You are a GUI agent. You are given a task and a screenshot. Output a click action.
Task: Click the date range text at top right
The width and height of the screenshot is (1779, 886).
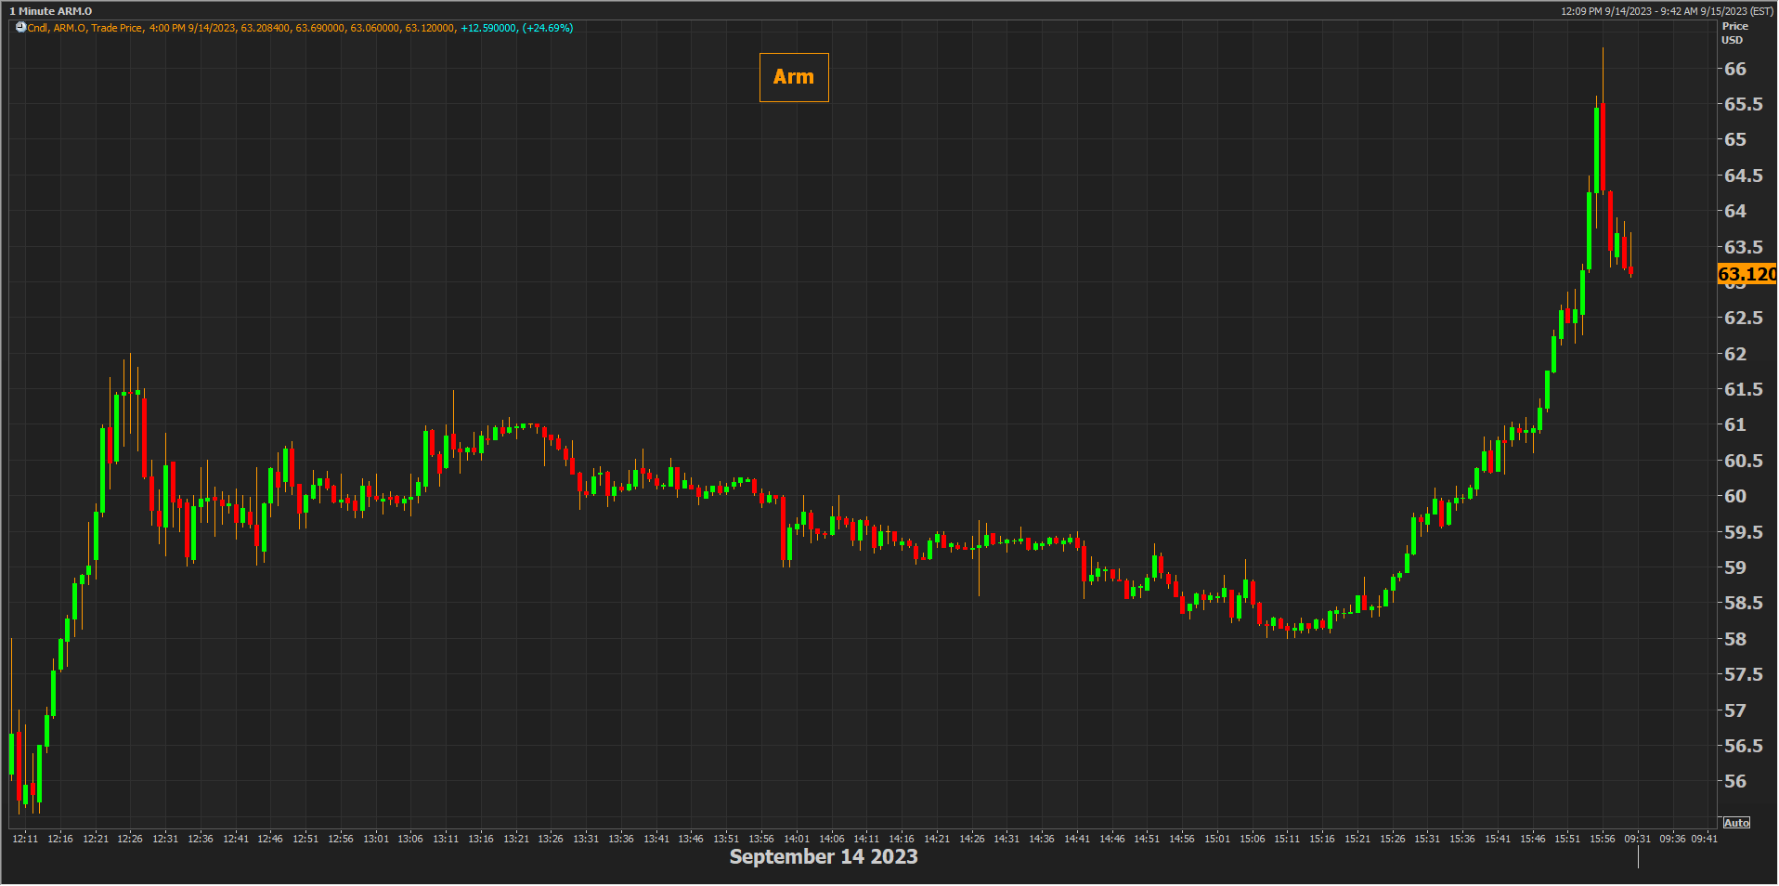tap(1667, 11)
